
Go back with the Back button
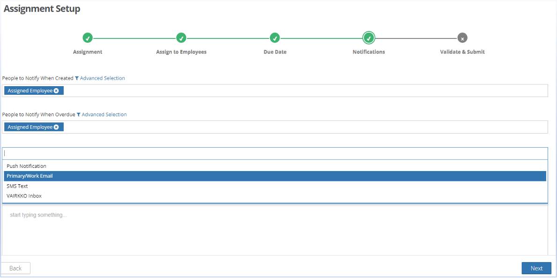click(15, 269)
